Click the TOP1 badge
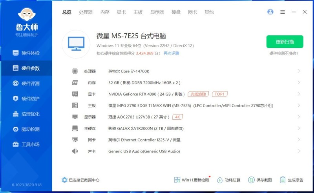This screenshot has height=193, width=314. pos(220,94)
